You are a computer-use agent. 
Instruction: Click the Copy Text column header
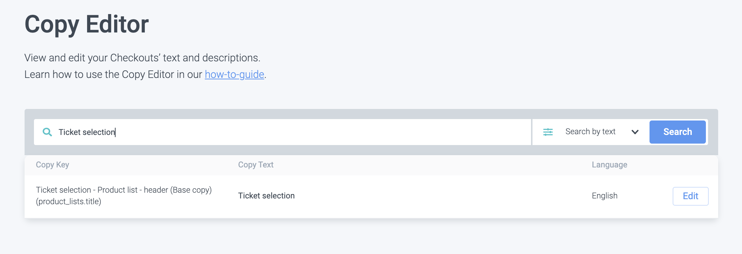(255, 165)
